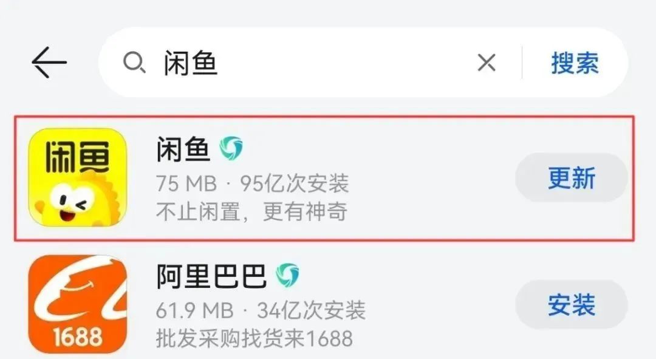This screenshot has width=656, height=359.
Task: Click the search field containing 闲鱼
Action: [363, 63]
